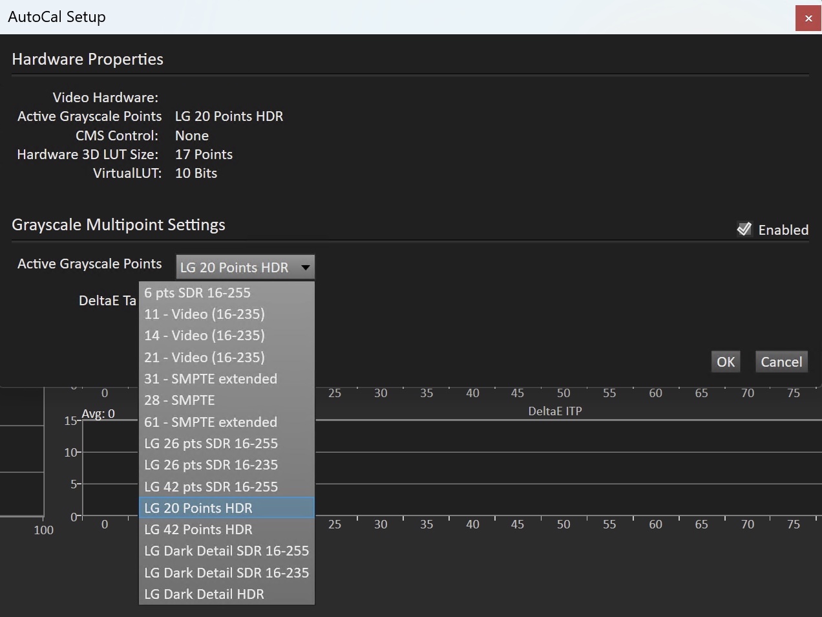Collapse the Active Grayscale Points dropdown arrow
Screen dimensions: 822x617
(x=305, y=267)
